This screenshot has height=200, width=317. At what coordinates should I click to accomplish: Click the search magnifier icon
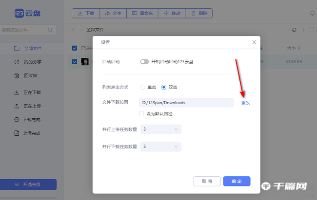50,30
